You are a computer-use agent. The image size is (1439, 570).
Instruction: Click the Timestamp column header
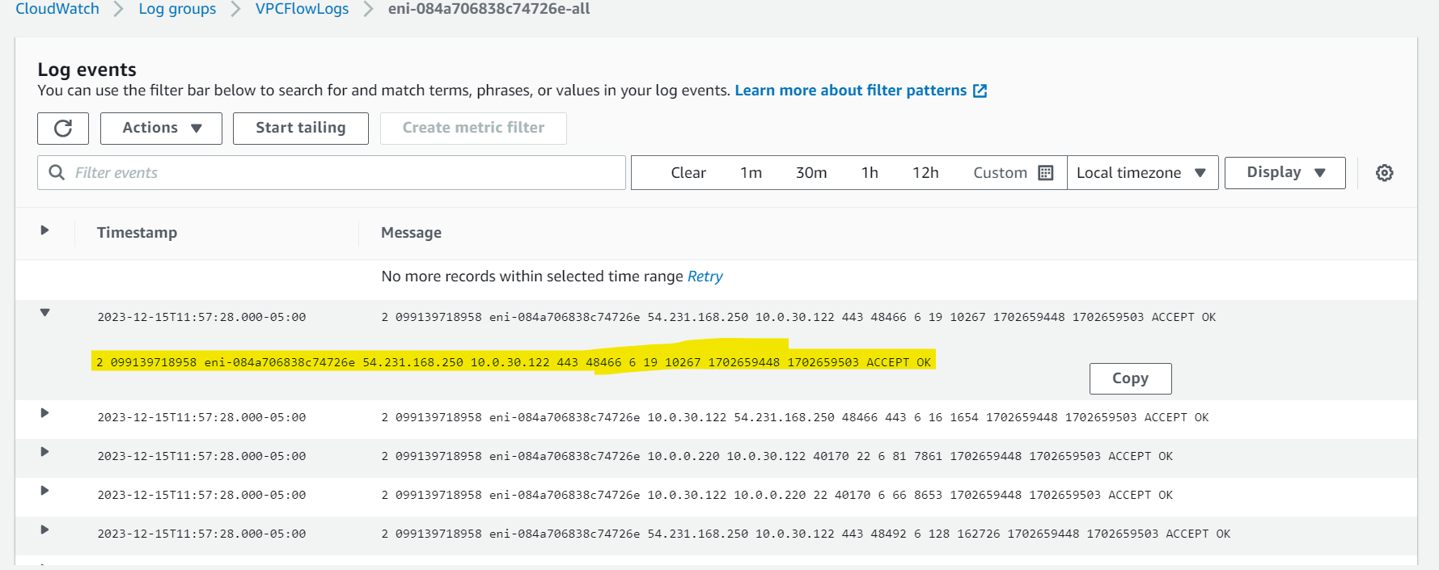pyautogui.click(x=137, y=233)
